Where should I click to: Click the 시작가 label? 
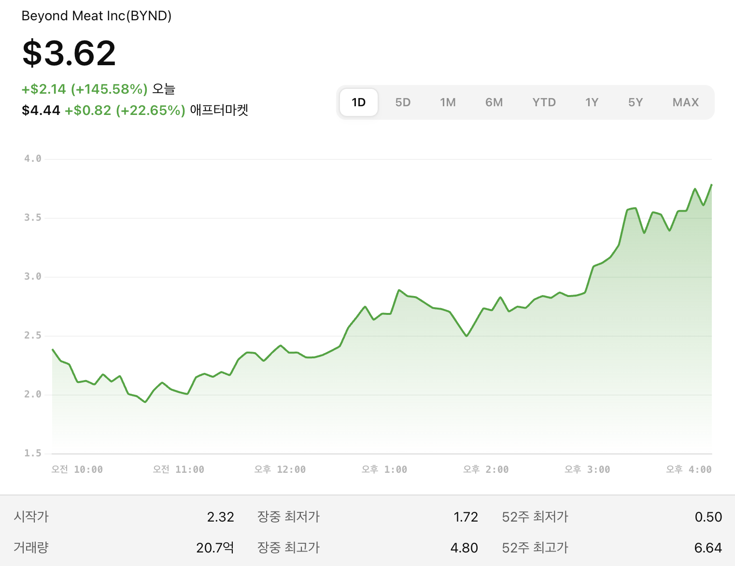click(x=31, y=517)
